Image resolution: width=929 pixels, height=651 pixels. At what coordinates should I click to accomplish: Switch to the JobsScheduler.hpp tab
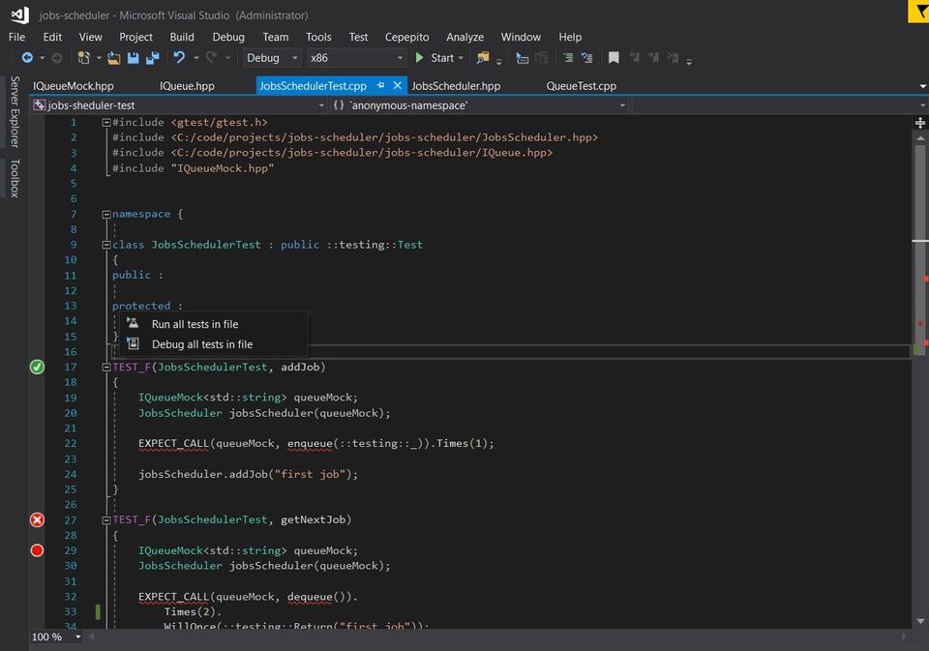456,86
